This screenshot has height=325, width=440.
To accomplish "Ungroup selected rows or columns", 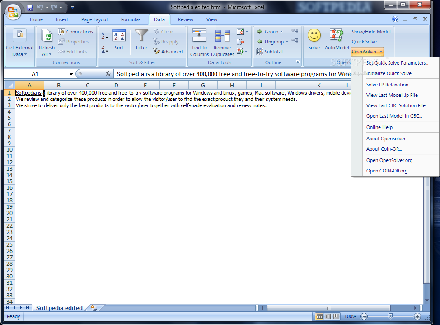I will (x=271, y=42).
